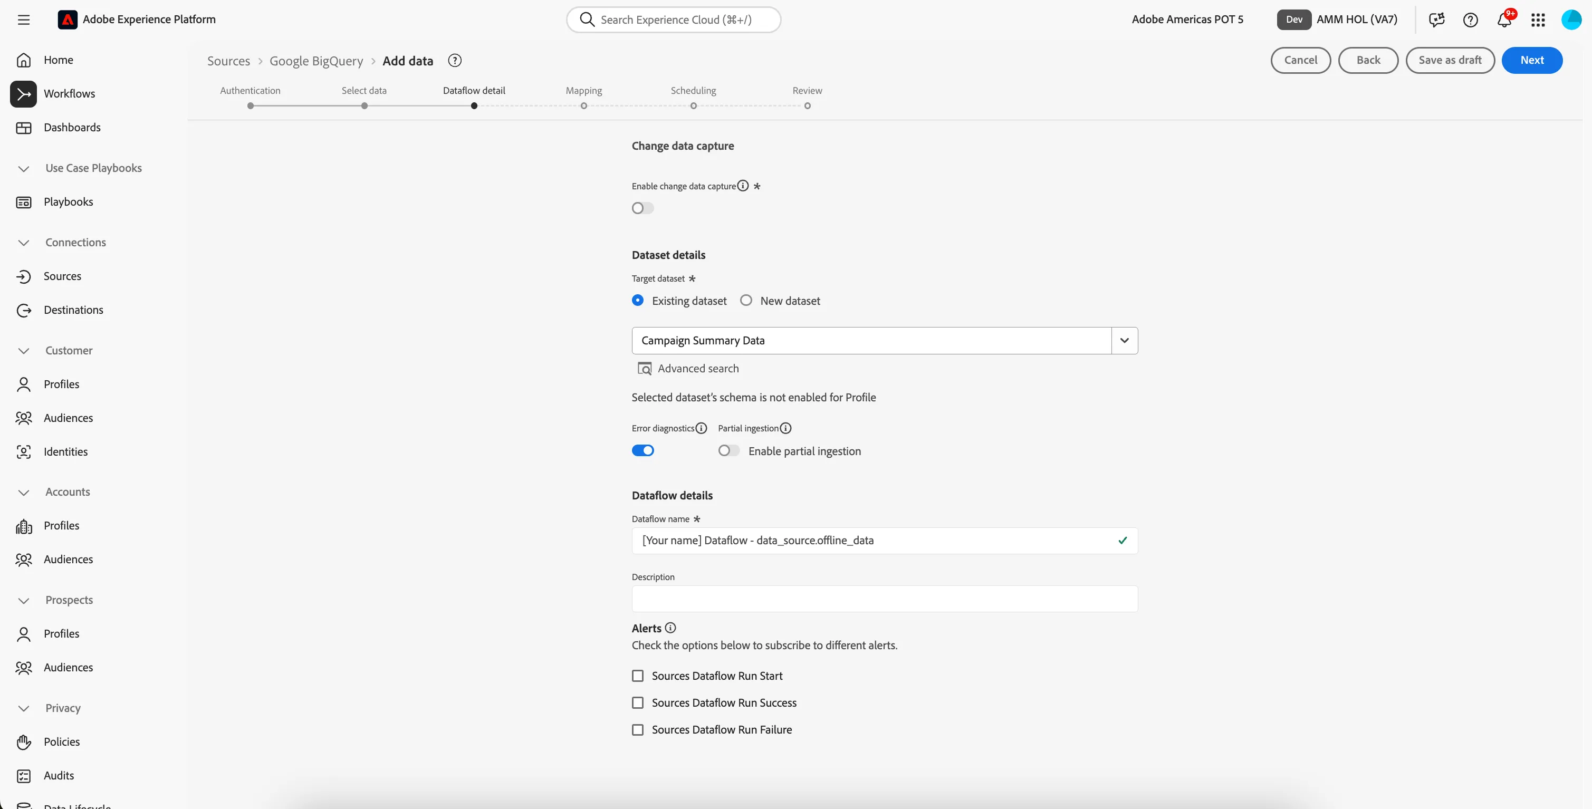Collapse the Accounts section
This screenshot has width=1592, height=809.
pos(24,493)
